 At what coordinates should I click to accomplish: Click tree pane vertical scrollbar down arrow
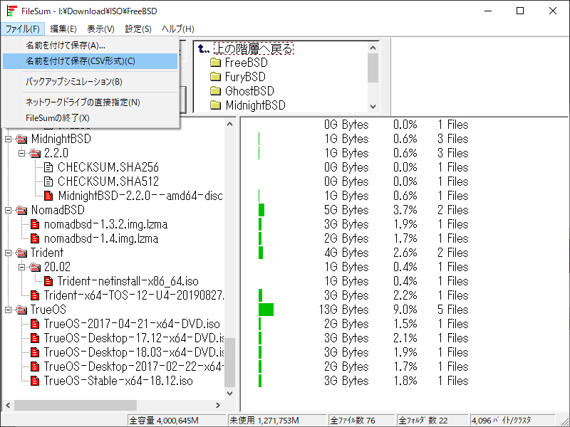coord(229,394)
